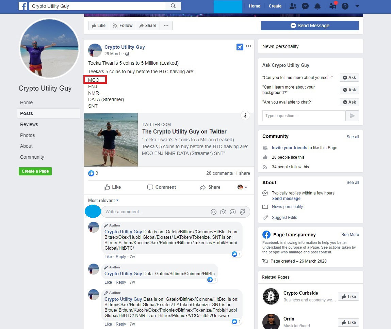Screen dimensions: 391x329
Task: Click See all in About section
Action: (353, 183)
